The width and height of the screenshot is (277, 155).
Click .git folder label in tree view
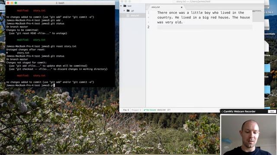pyautogui.click(x=132, y=11)
